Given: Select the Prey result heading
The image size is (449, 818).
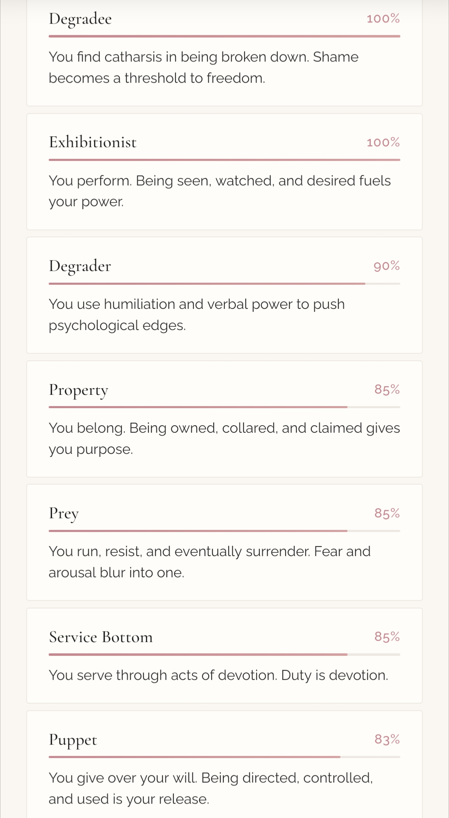Looking at the screenshot, I should (x=64, y=514).
